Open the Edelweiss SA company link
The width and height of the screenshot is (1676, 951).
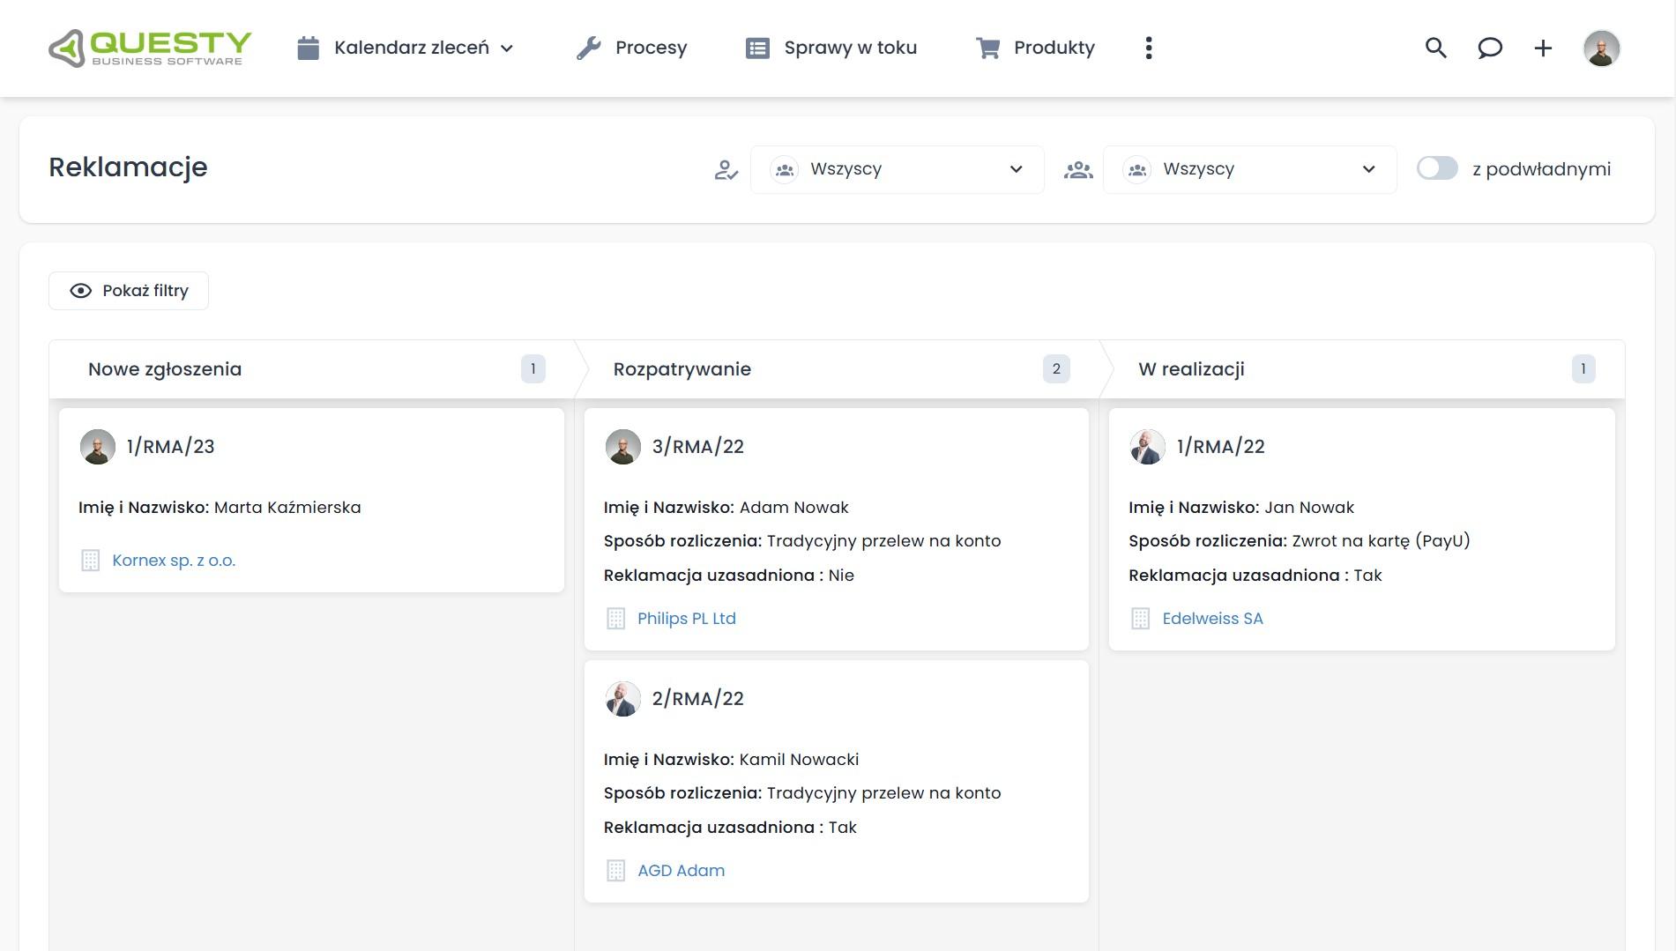(1212, 619)
